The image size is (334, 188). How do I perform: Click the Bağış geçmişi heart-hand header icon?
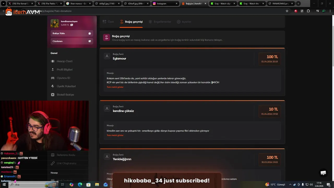[x=106, y=38]
